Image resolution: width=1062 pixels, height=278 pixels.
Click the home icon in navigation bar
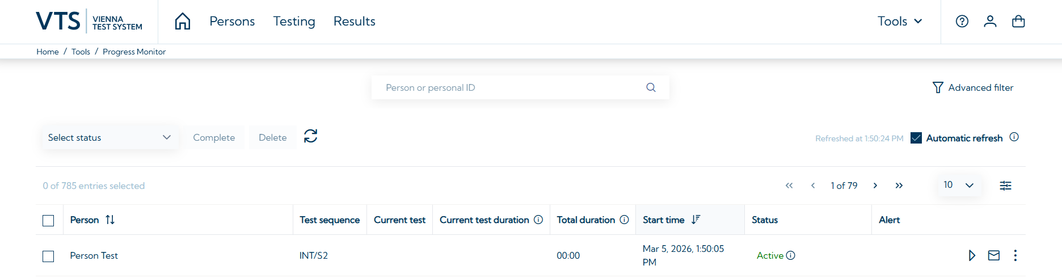183,22
